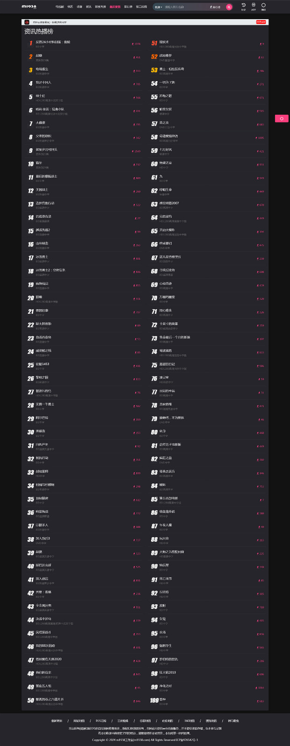Open the highlighted pink navigation tab
290x746 pixels.
[115, 7]
